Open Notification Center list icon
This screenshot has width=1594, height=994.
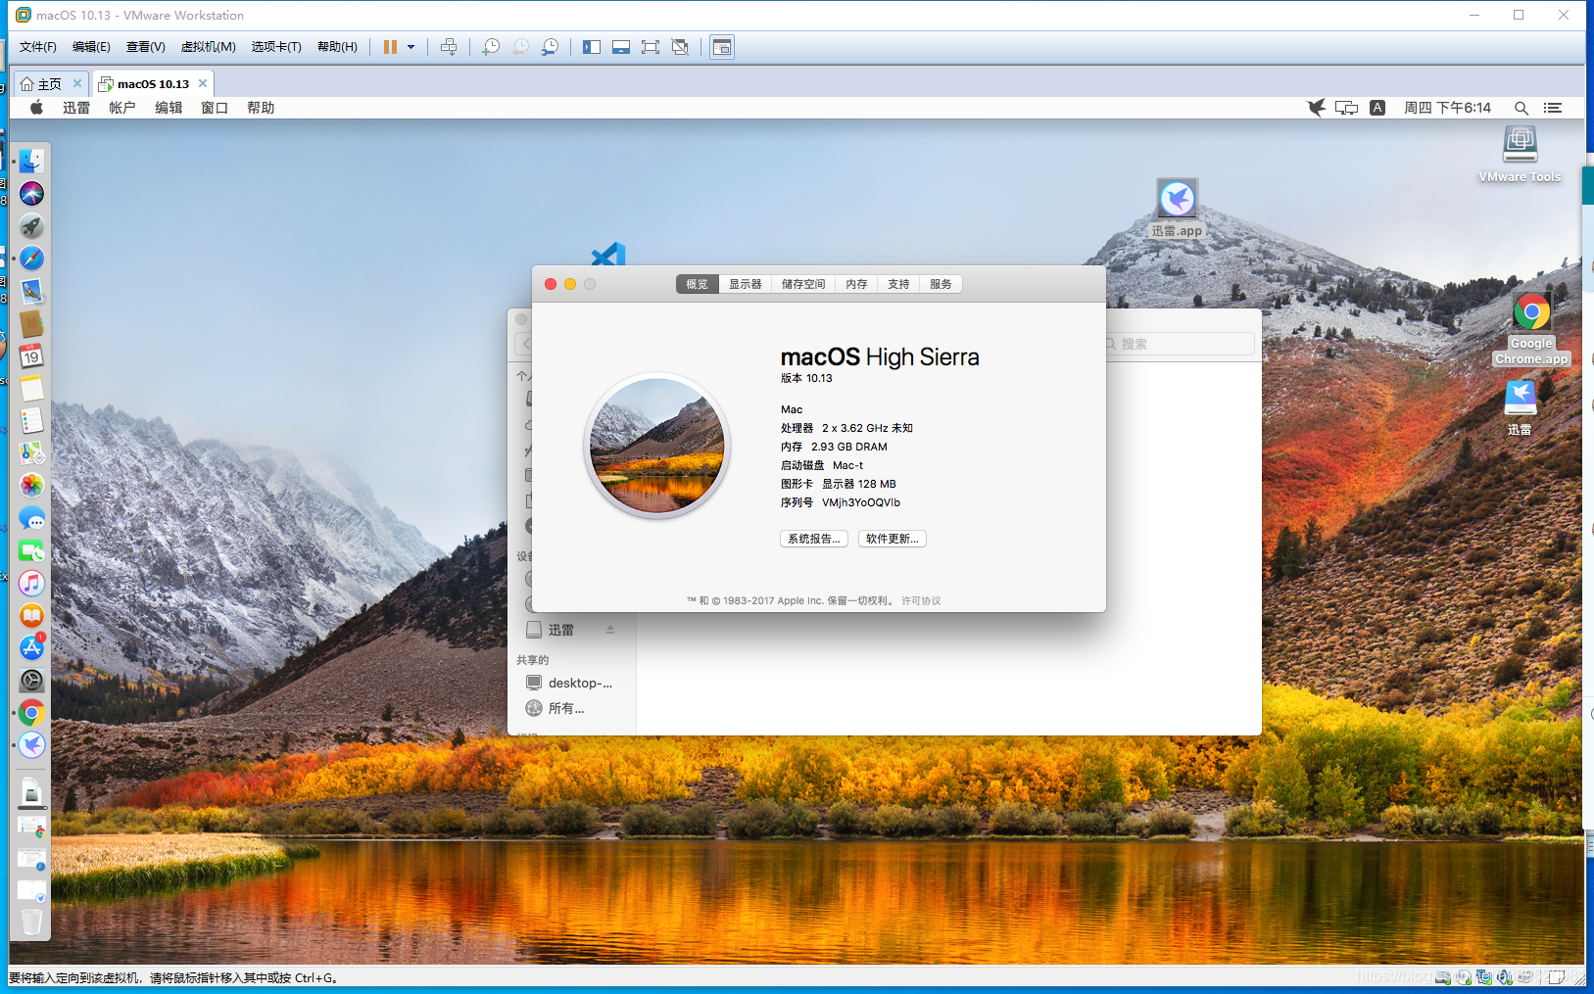pyautogui.click(x=1553, y=108)
